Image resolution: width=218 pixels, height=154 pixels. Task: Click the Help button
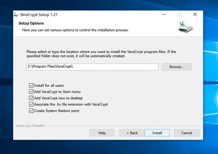[102, 133]
